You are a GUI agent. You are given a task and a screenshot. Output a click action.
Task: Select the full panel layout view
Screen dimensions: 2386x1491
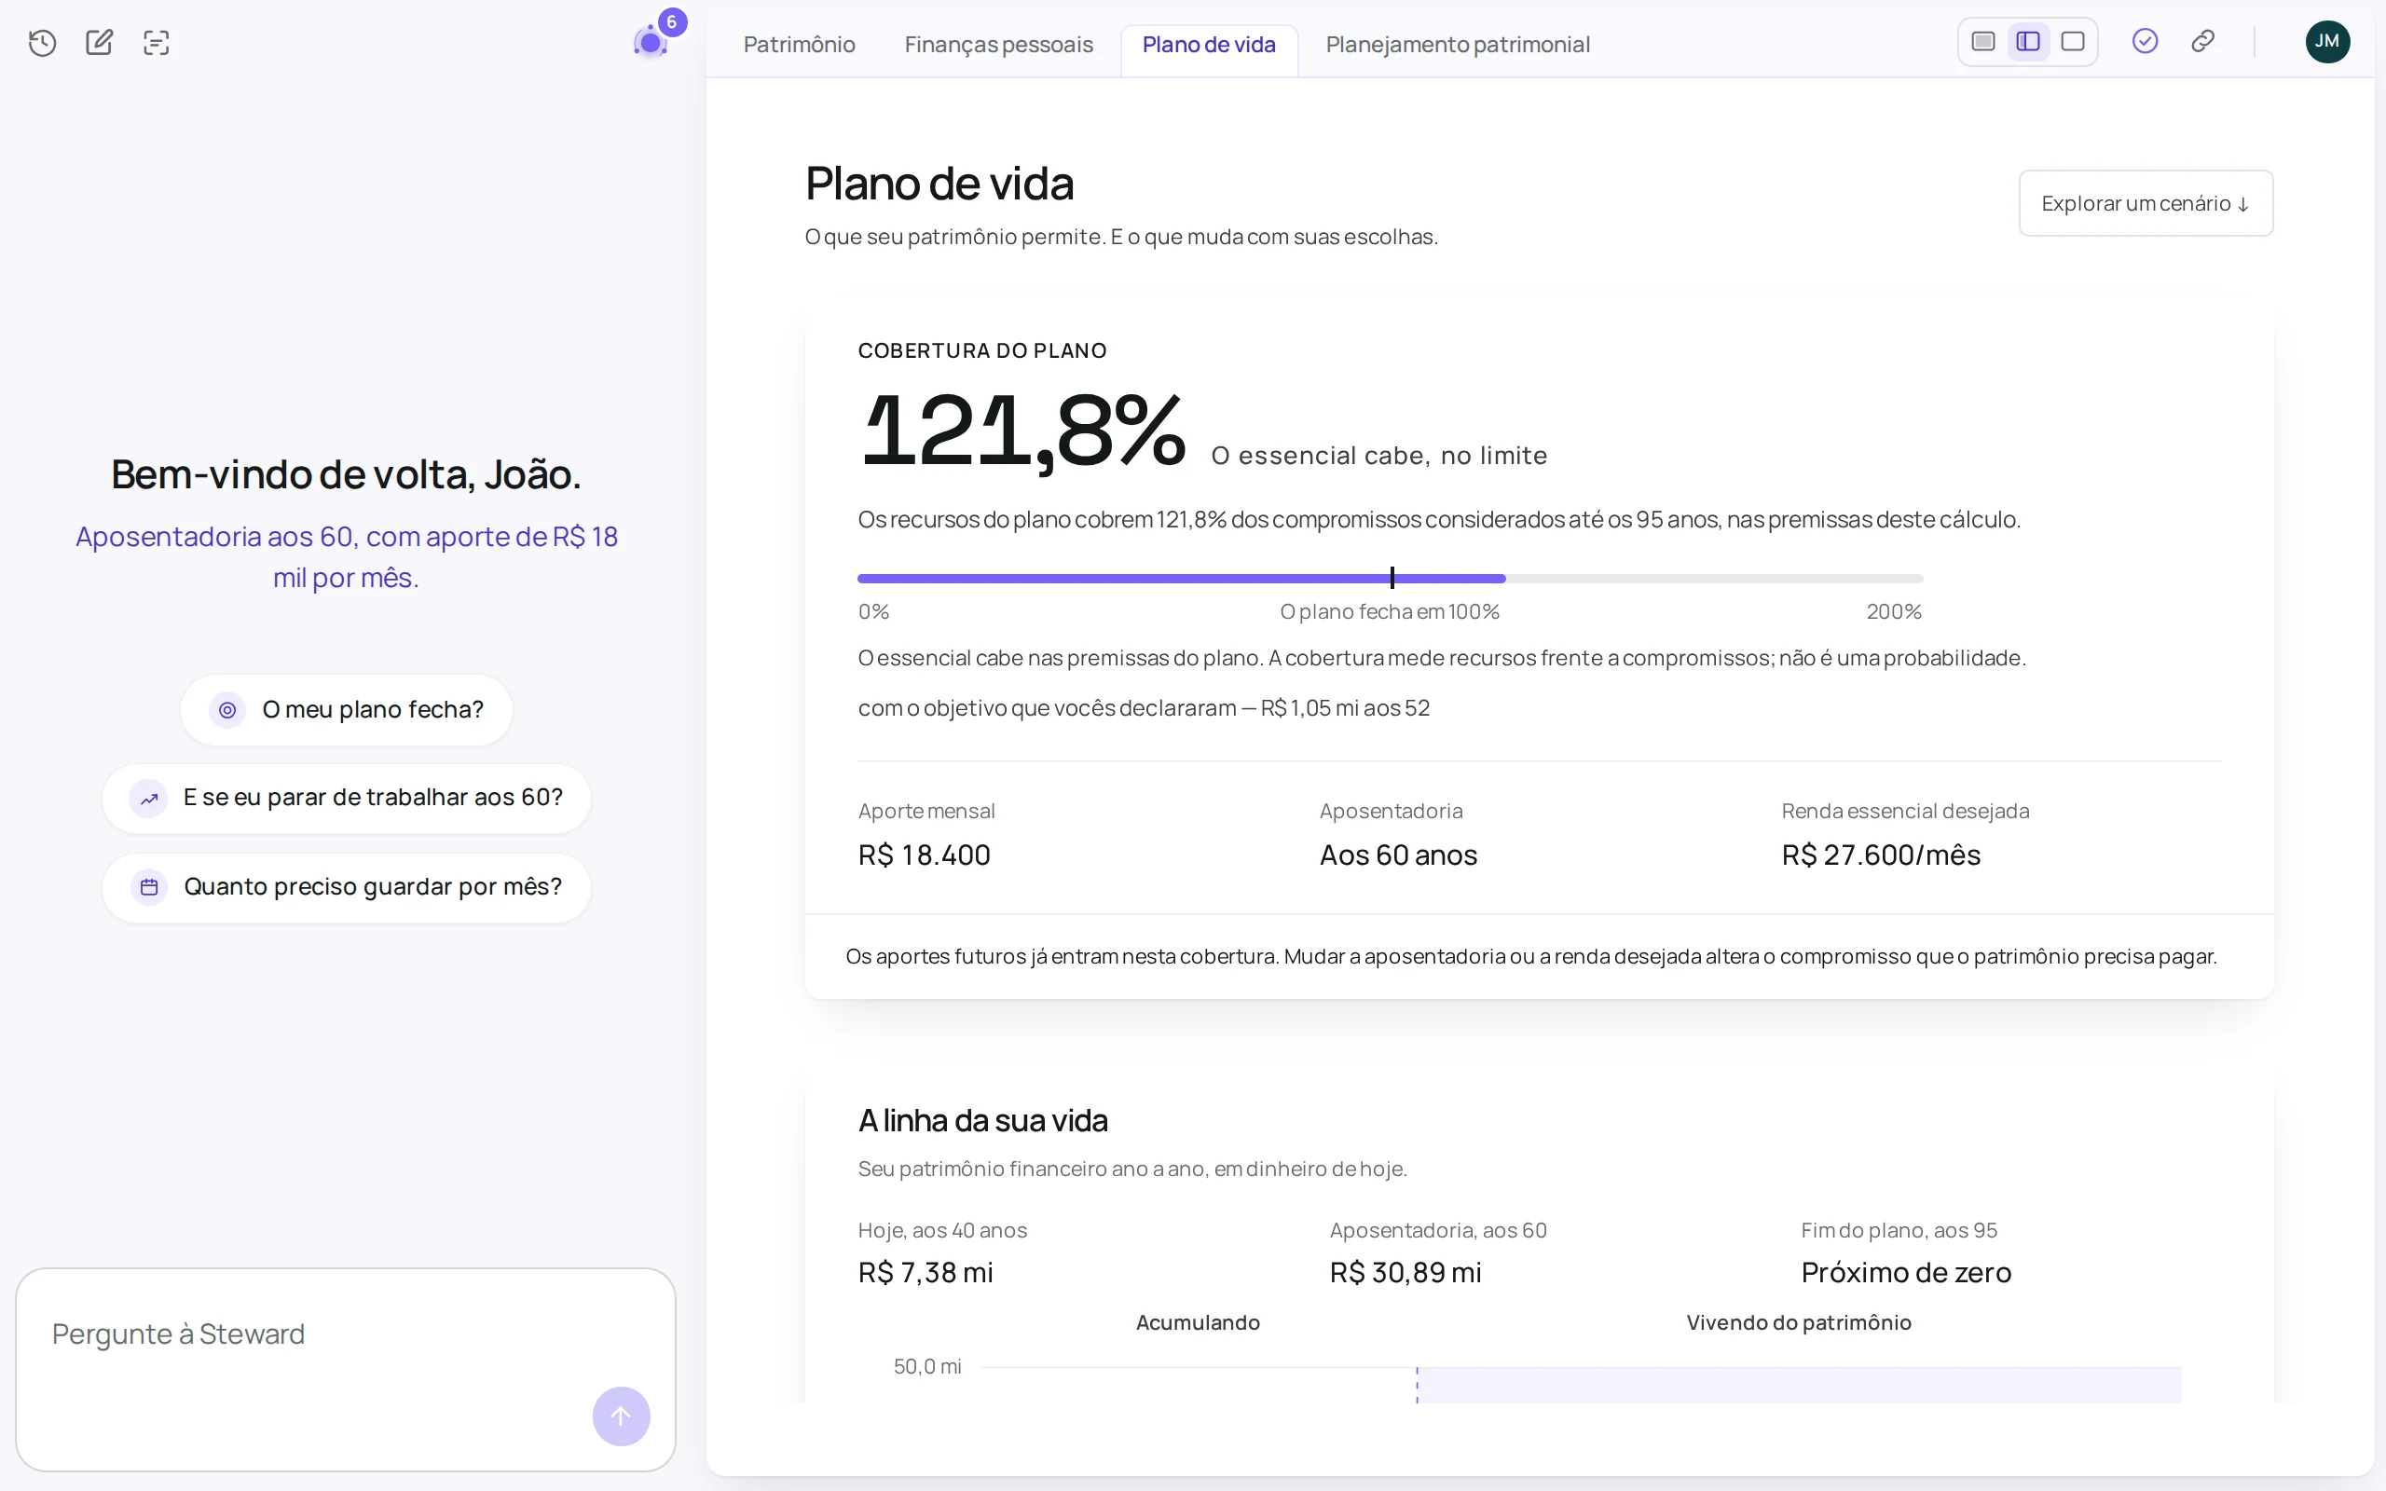(x=2073, y=41)
